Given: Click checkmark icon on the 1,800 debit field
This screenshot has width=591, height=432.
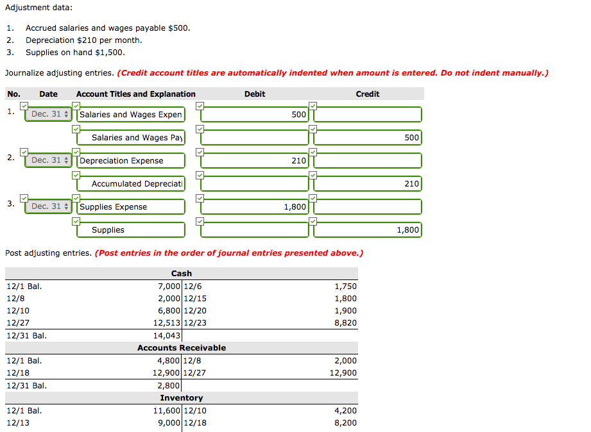Looking at the screenshot, I should (x=200, y=198).
